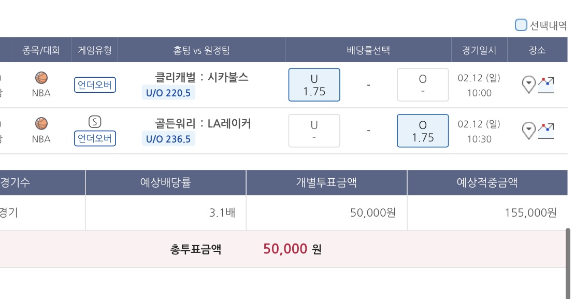This screenshot has width=575, height=299.
Task: Click the S badge icon above 언더오버
Action: [x=95, y=122]
